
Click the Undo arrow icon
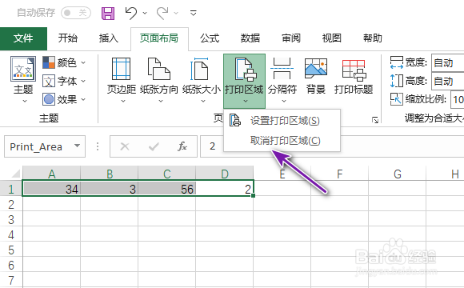pyautogui.click(x=130, y=13)
